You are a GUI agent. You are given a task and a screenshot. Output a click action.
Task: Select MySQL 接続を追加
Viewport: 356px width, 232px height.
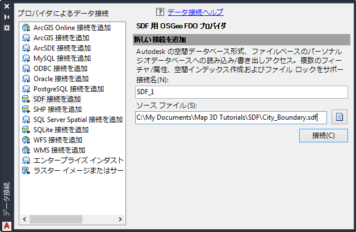coord(62,58)
